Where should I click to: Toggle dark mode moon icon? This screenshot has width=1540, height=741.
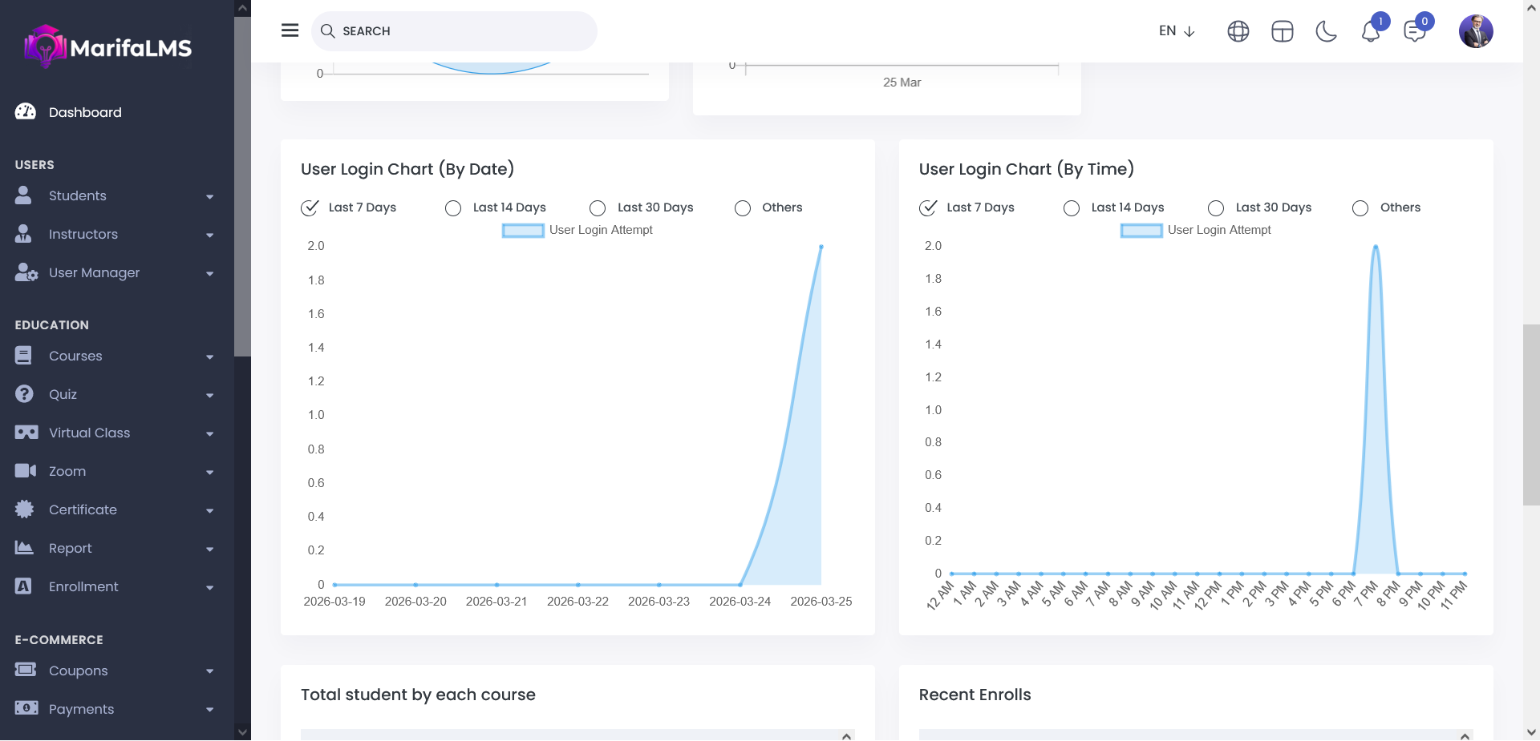coord(1326,31)
